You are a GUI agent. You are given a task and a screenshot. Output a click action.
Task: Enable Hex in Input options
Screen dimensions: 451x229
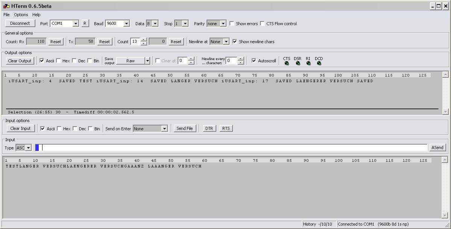(x=59, y=128)
